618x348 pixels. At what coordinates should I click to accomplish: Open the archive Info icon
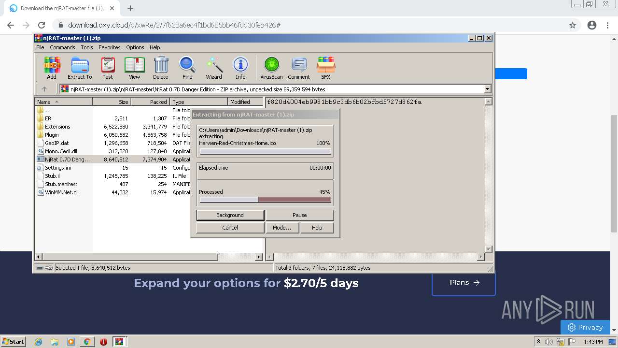240,68
